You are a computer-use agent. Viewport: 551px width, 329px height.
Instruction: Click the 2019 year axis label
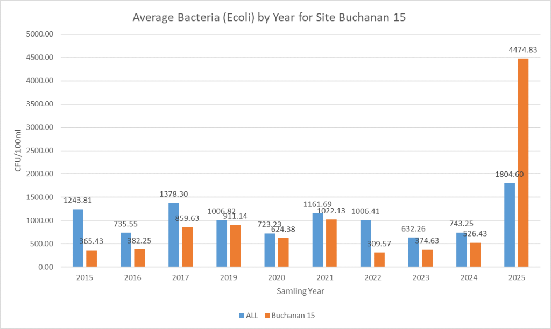click(228, 277)
